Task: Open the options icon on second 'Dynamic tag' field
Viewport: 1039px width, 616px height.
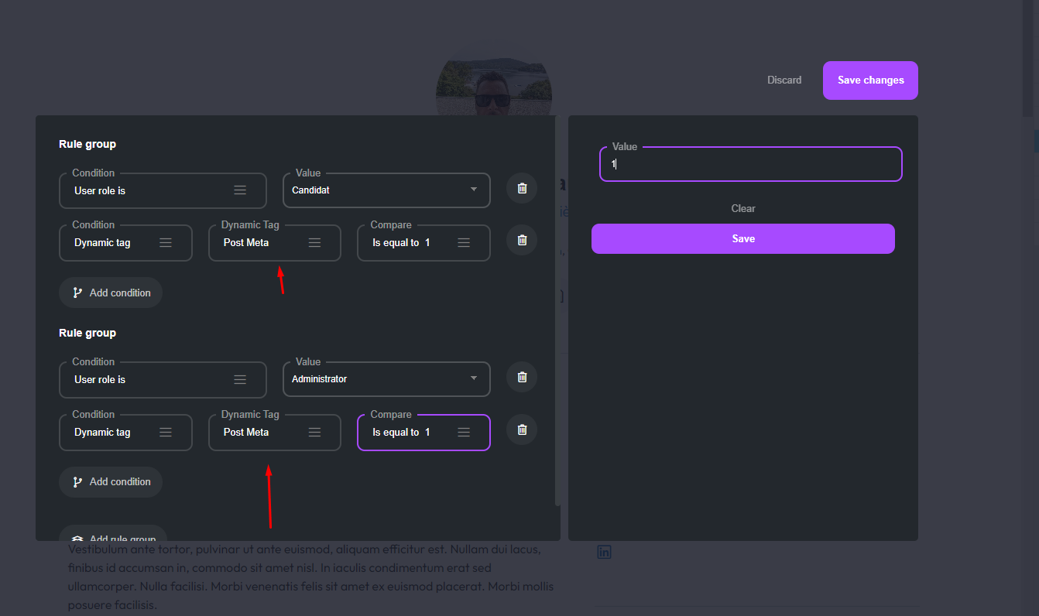Action: tap(166, 432)
